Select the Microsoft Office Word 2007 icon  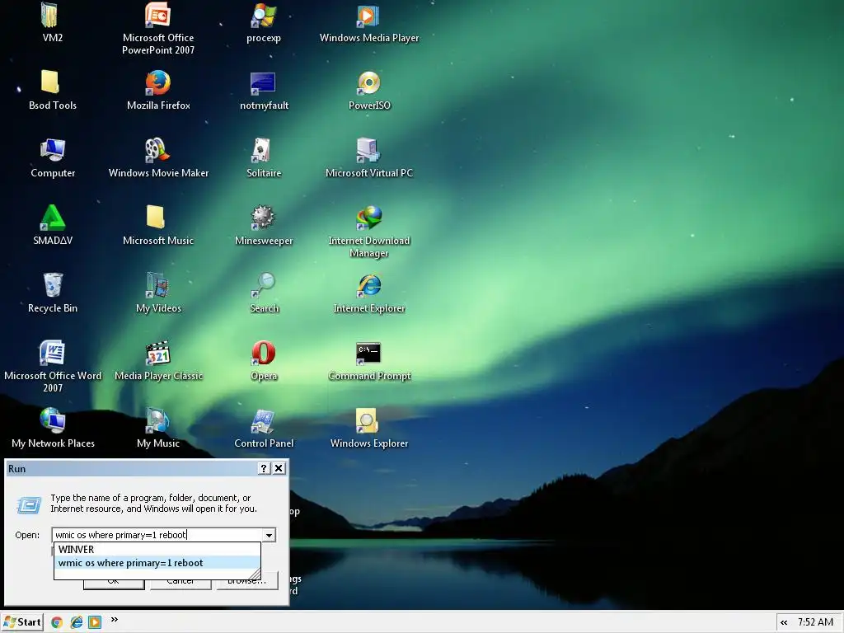point(52,353)
